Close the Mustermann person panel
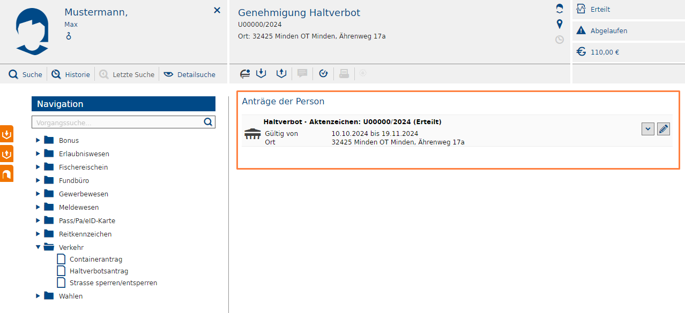The width and height of the screenshot is (685, 313). point(217,10)
